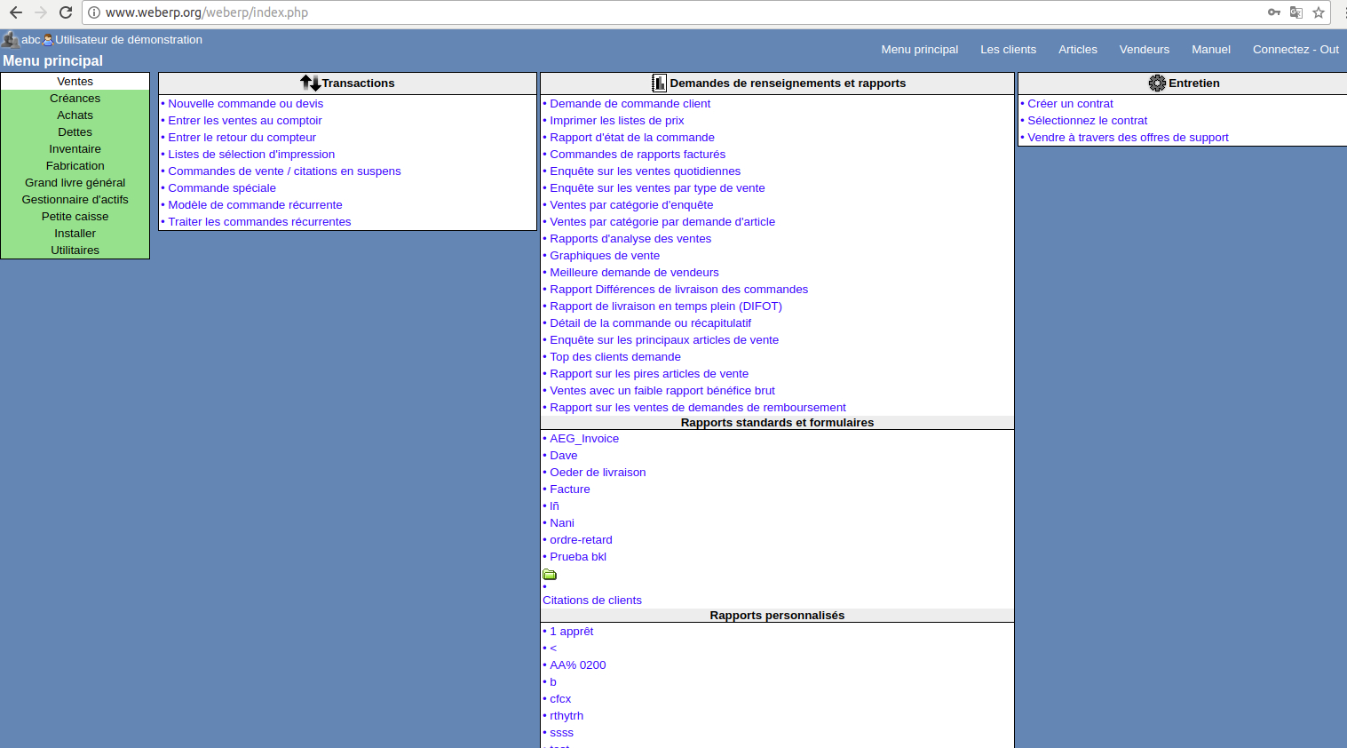Open Enquête sur les ventes quotidiennes
The width and height of the screenshot is (1347, 748).
coord(645,171)
